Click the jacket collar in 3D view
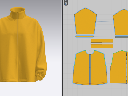This screenshot has height=96, width=128. pyautogui.click(x=18, y=13)
